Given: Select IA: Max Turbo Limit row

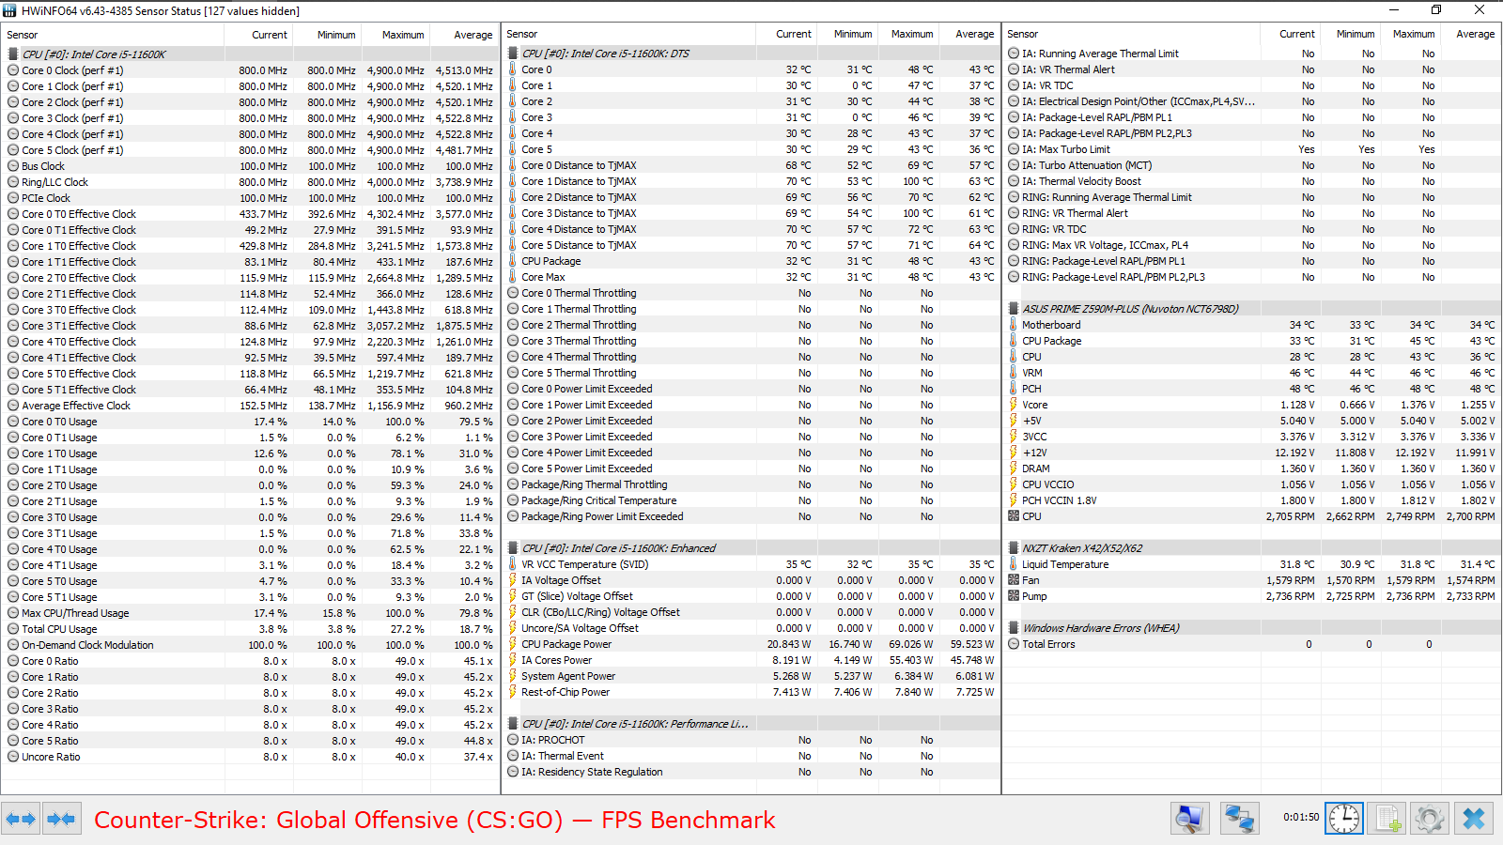Looking at the screenshot, I should (1252, 149).
